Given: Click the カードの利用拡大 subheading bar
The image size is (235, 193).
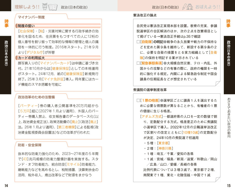Looking at the screenshot, I should (x=58, y=58).
